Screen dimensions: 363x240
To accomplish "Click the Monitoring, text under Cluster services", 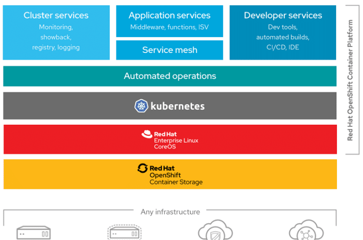I will click(x=56, y=27).
